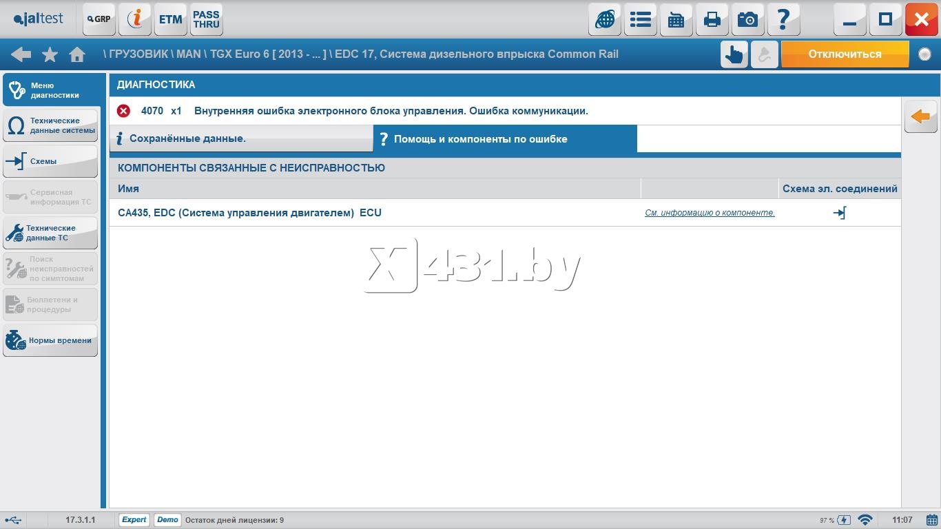Open the GRP search tool
This screenshot has height=529, width=941.
[x=99, y=19]
